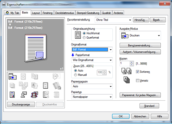Click the orientation letter A page icon
The width and height of the screenshot is (172, 124).
78,35
